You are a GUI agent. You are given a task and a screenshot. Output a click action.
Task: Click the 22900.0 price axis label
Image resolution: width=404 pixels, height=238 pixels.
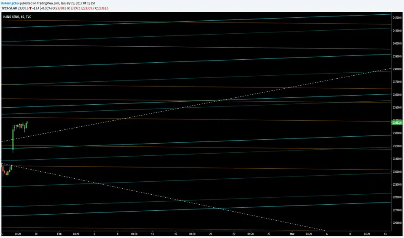[x=397, y=184]
